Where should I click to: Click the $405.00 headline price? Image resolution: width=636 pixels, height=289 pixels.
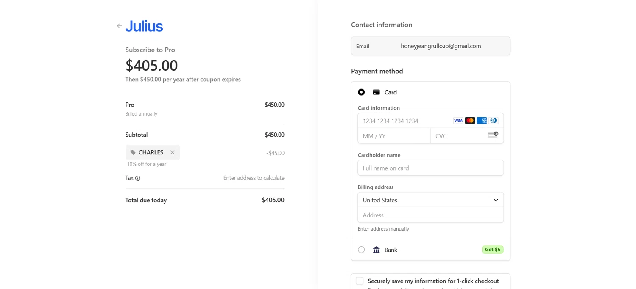[151, 65]
